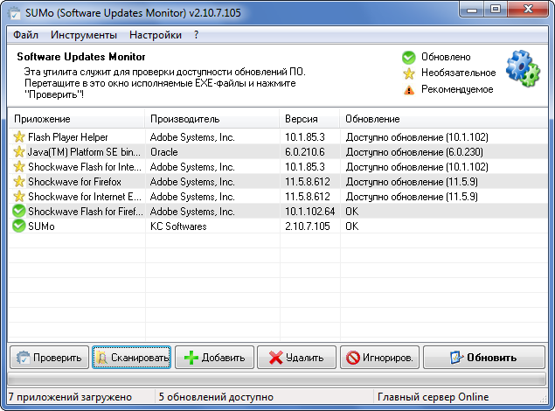Click the star icon beside Shockwave for Firefox
Screen dimensions: 555x411
[x=19, y=182]
